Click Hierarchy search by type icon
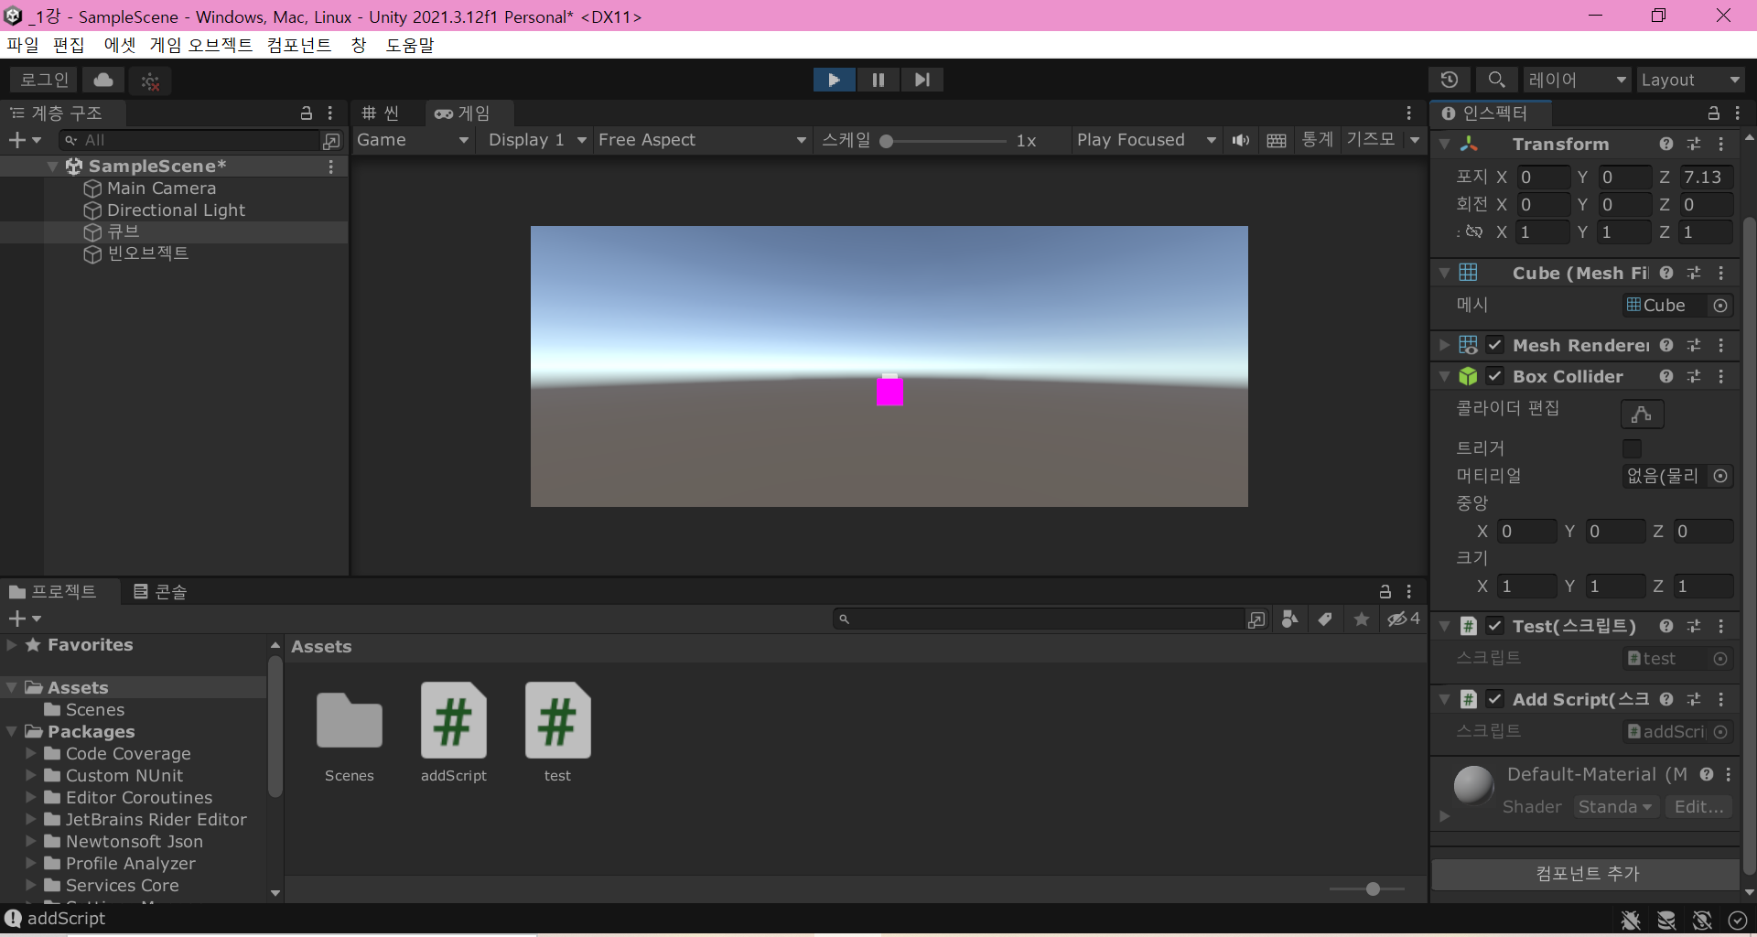 click(331, 141)
